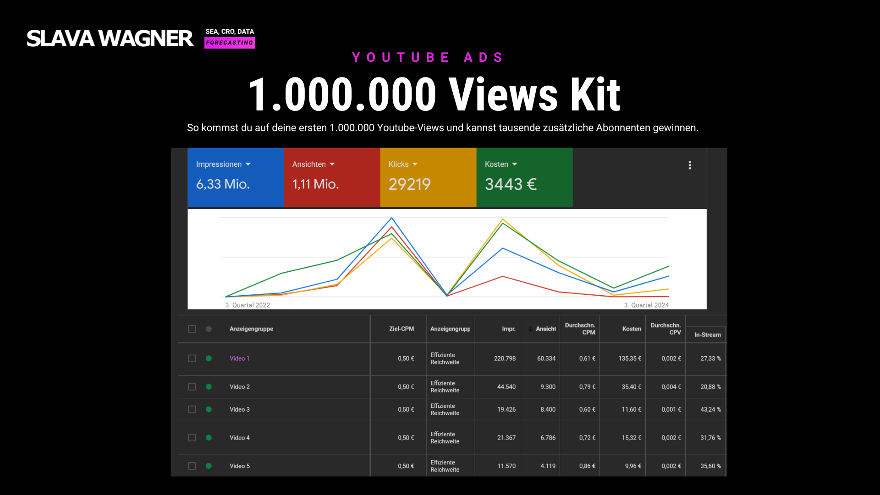This screenshot has width=880, height=495.
Task: Click average CPM 0,79 € for Video 2
Action: [587, 387]
